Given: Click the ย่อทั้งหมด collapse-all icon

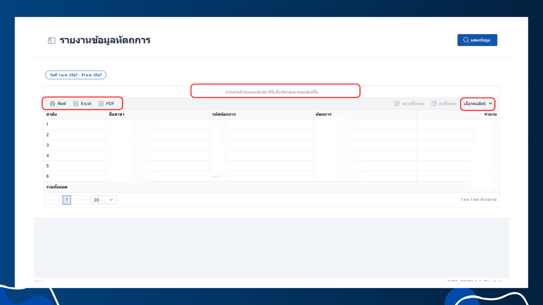Looking at the screenshot, I should pyautogui.click(x=434, y=103).
